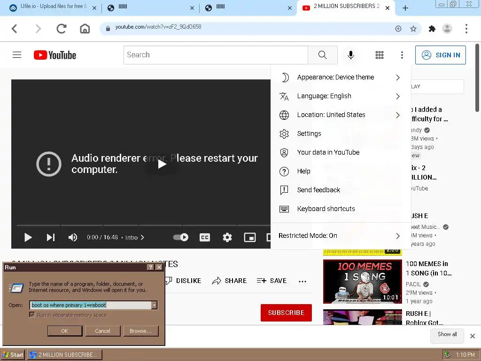Toggle Run in separate memory space checkbox
The height and width of the screenshot is (361, 481).
pyautogui.click(x=32, y=314)
